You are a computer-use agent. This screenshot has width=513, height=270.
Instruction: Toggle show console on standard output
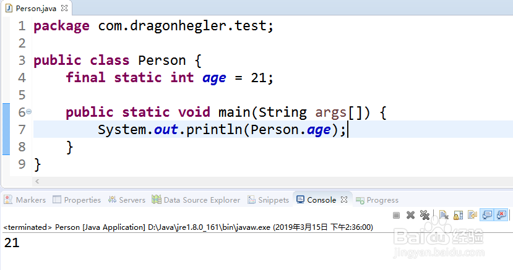point(487,215)
